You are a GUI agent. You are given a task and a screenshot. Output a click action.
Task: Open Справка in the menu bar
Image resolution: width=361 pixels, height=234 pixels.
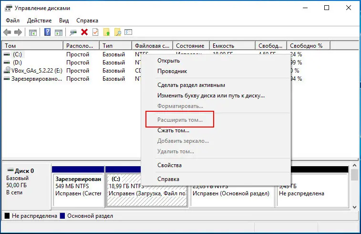pyautogui.click(x=87, y=21)
